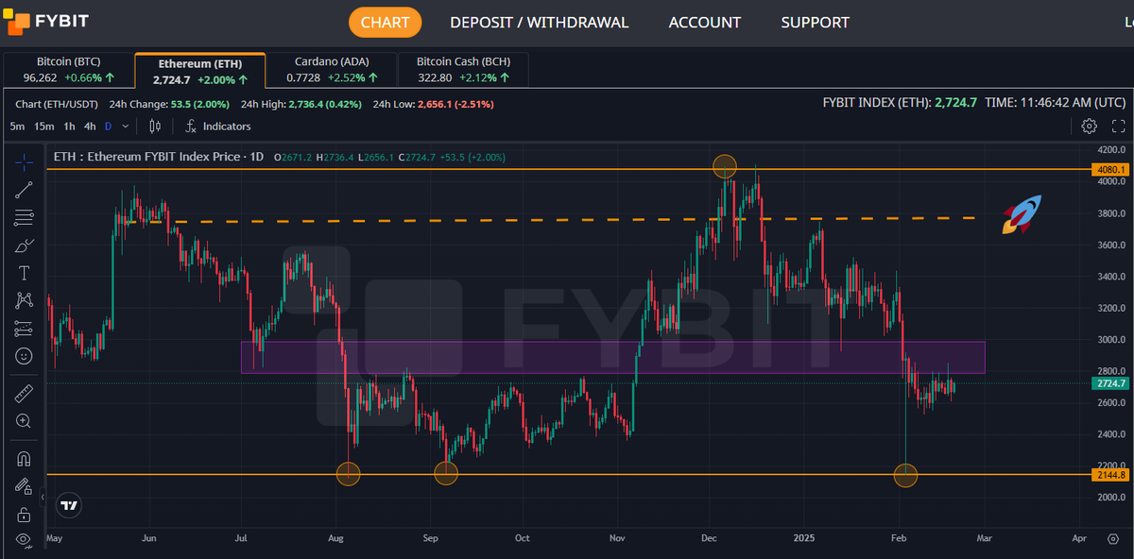Click the TradingView logo on chart
1134x559 pixels.
pyautogui.click(x=68, y=505)
